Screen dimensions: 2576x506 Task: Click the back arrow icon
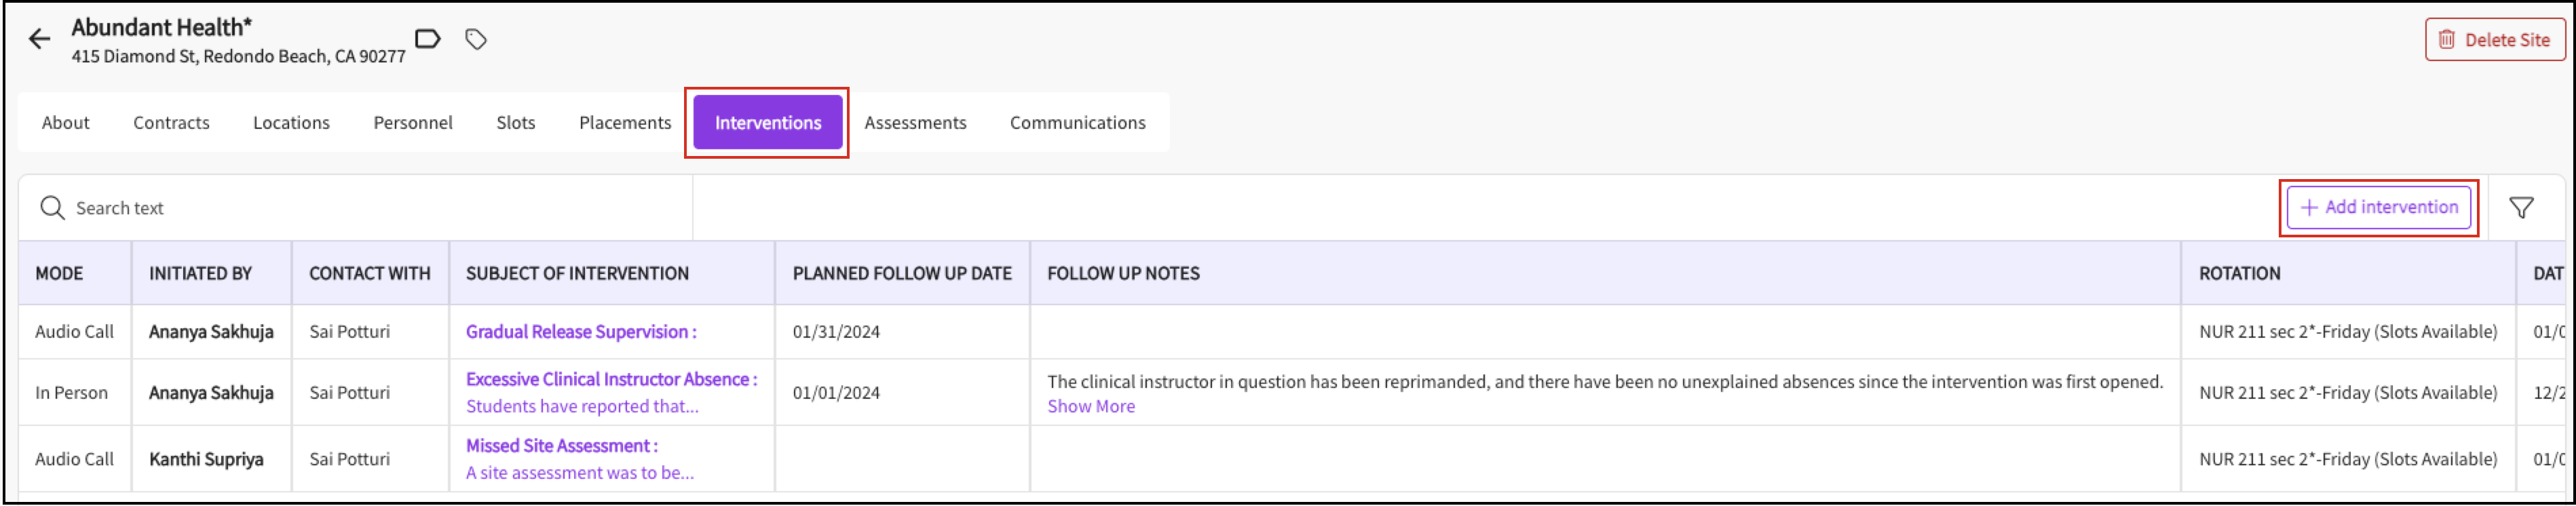pyautogui.click(x=39, y=39)
